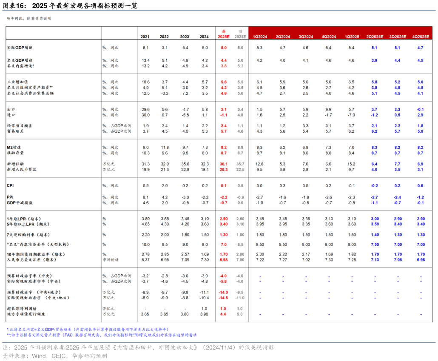This screenshot has width=438, height=361.
Task: Select the 实际GDP增速 row label
Action: pos(20,48)
